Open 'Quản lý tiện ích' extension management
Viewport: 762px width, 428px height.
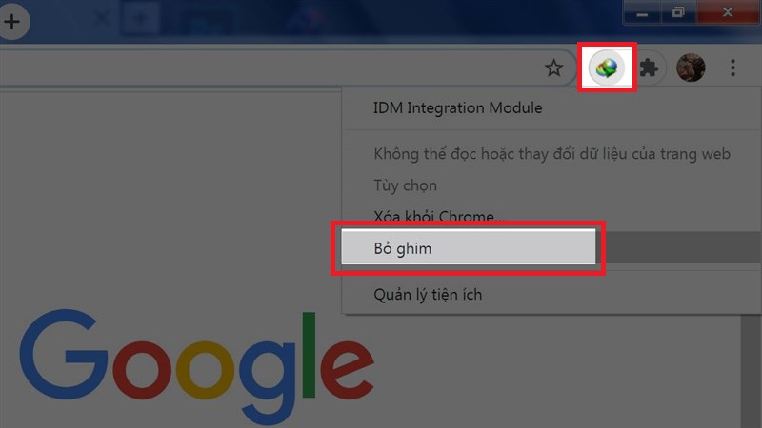click(428, 295)
